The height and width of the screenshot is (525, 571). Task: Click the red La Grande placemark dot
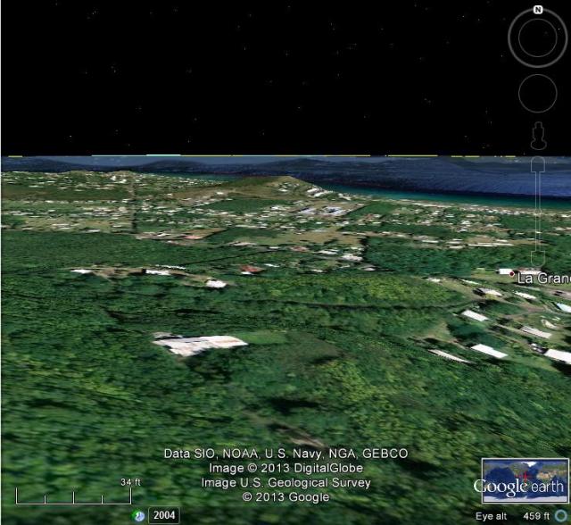tap(513, 277)
